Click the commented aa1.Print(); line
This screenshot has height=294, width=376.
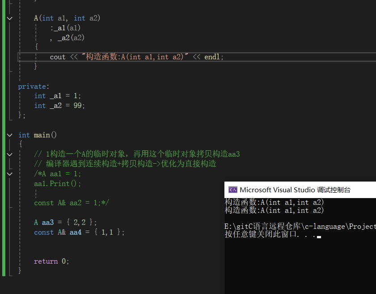tap(58, 184)
